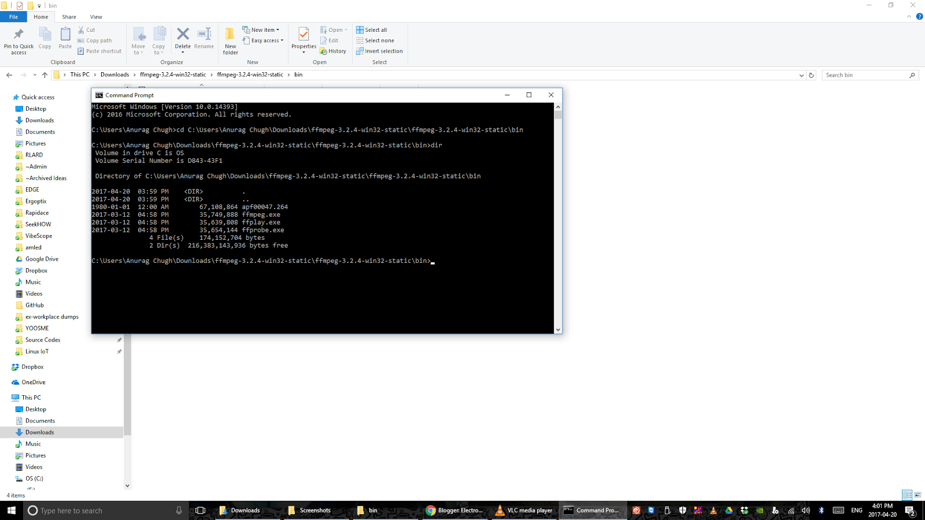The image size is (925, 520).
Task: Select the Home ribbon tab
Action: click(x=41, y=17)
